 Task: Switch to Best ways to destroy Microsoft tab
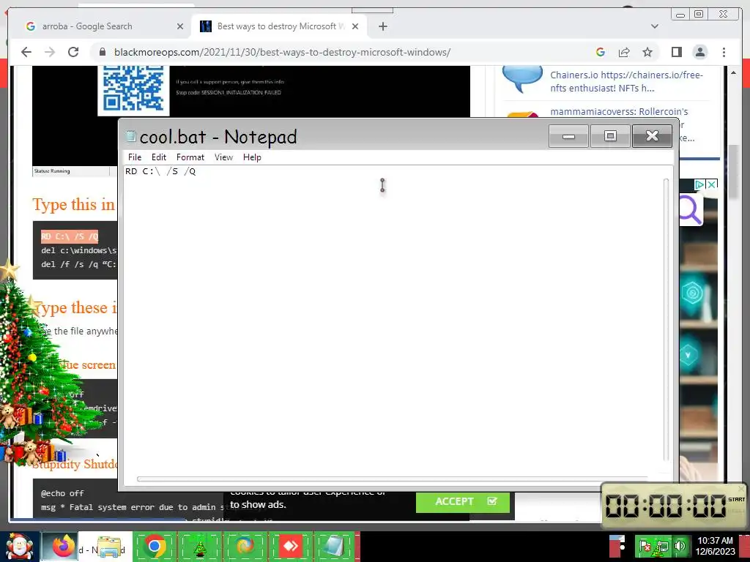[x=281, y=26]
